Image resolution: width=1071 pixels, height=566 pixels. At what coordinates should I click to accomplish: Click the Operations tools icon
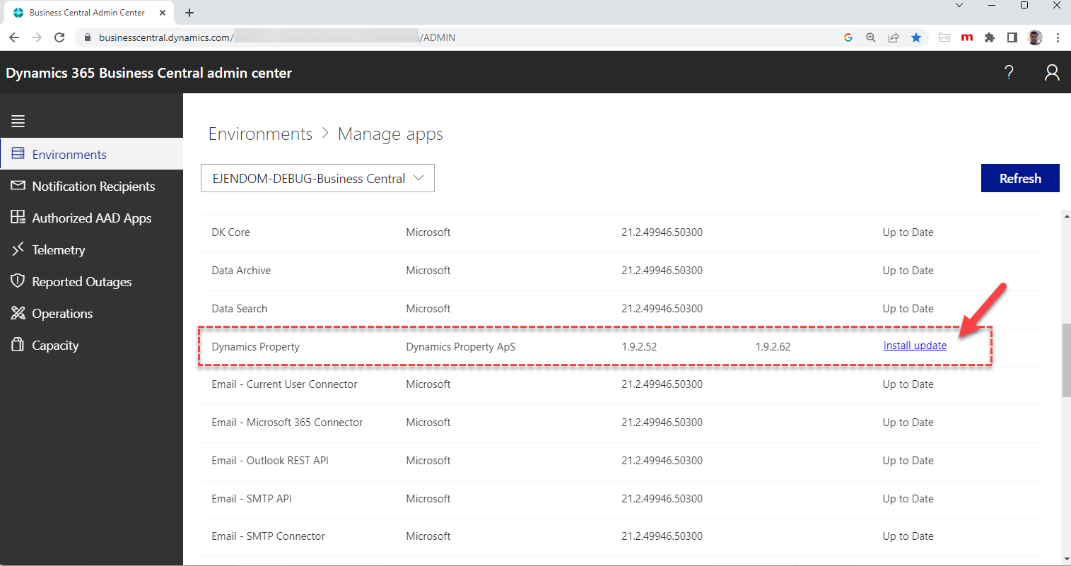coord(18,312)
